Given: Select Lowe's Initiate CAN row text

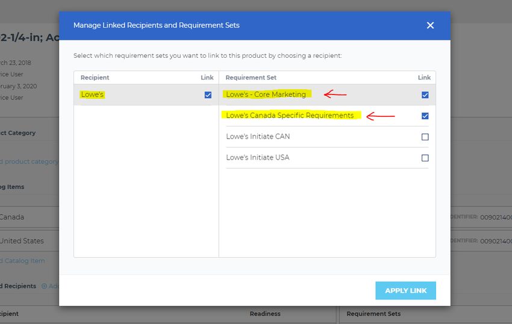Looking at the screenshot, I should (x=258, y=136).
